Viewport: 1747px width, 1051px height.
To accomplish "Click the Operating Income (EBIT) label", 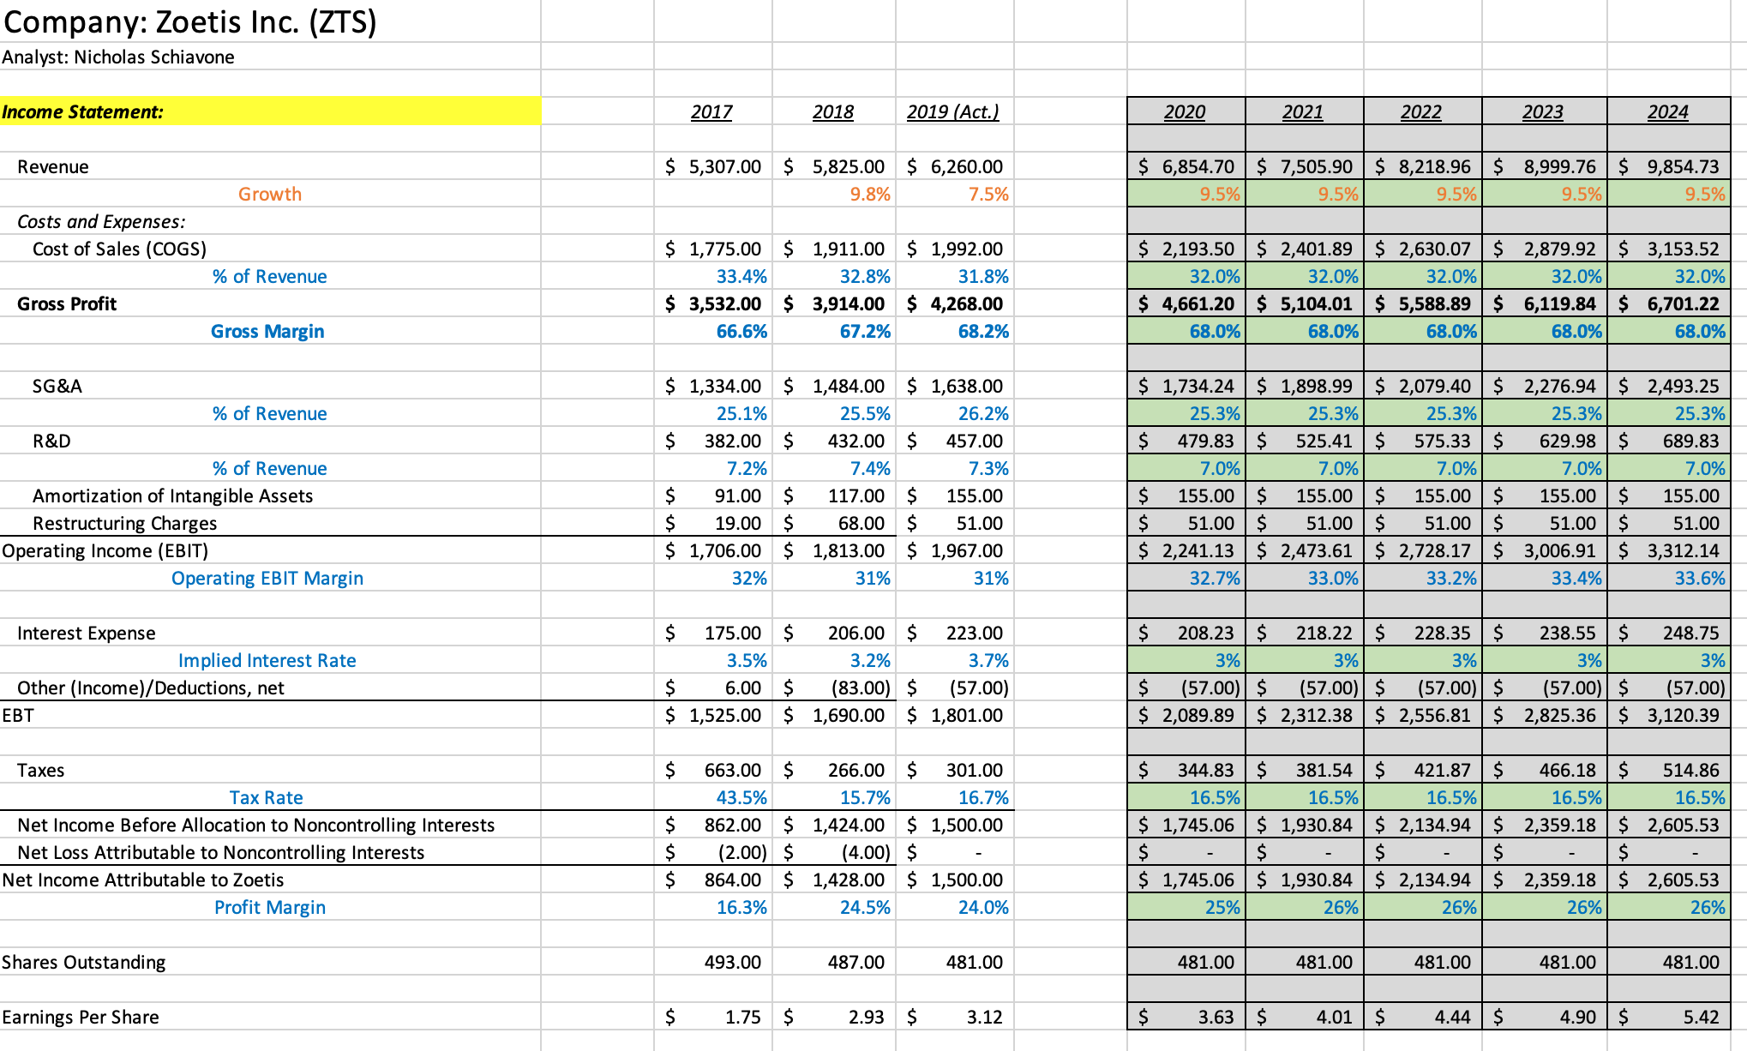I will coord(105,551).
